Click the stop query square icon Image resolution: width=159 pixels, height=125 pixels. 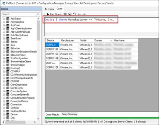(65, 14)
